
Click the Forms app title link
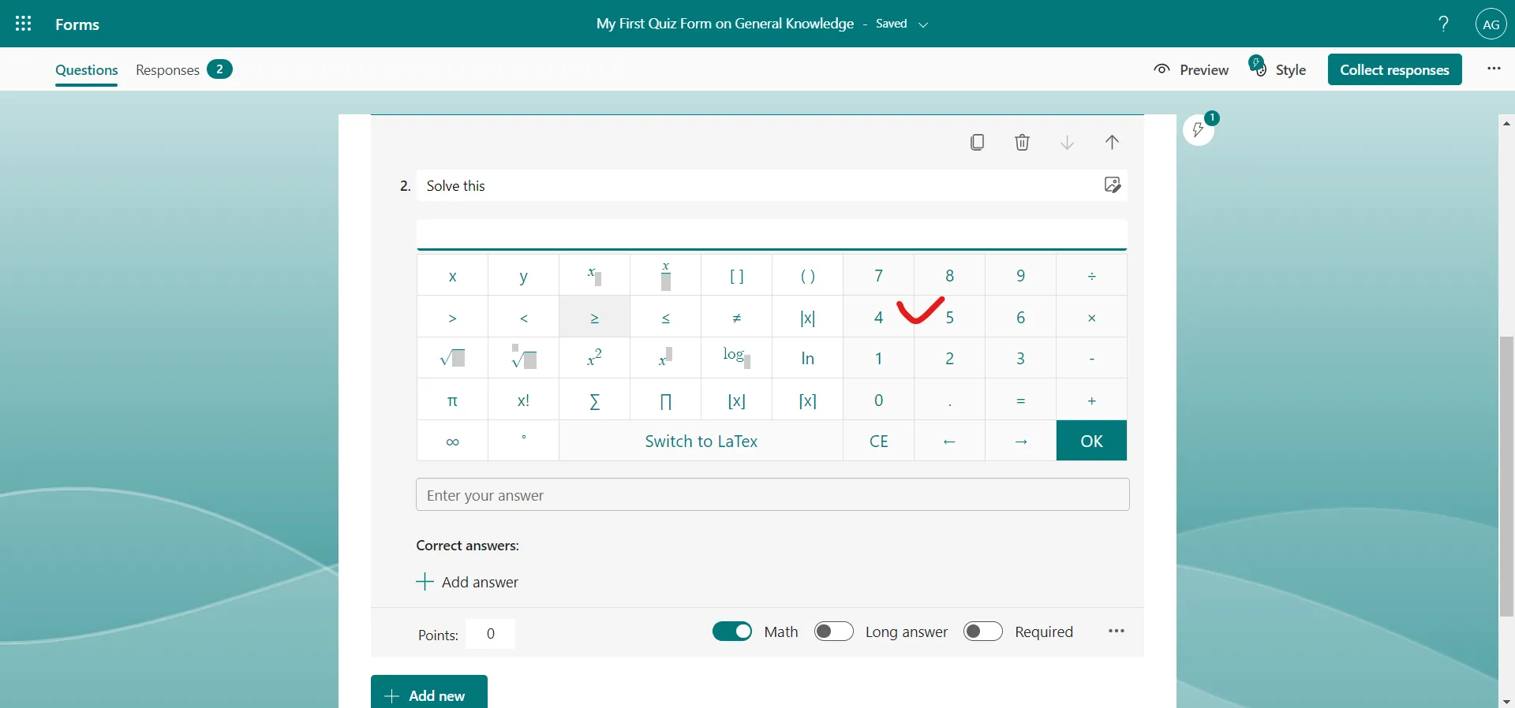point(77,24)
